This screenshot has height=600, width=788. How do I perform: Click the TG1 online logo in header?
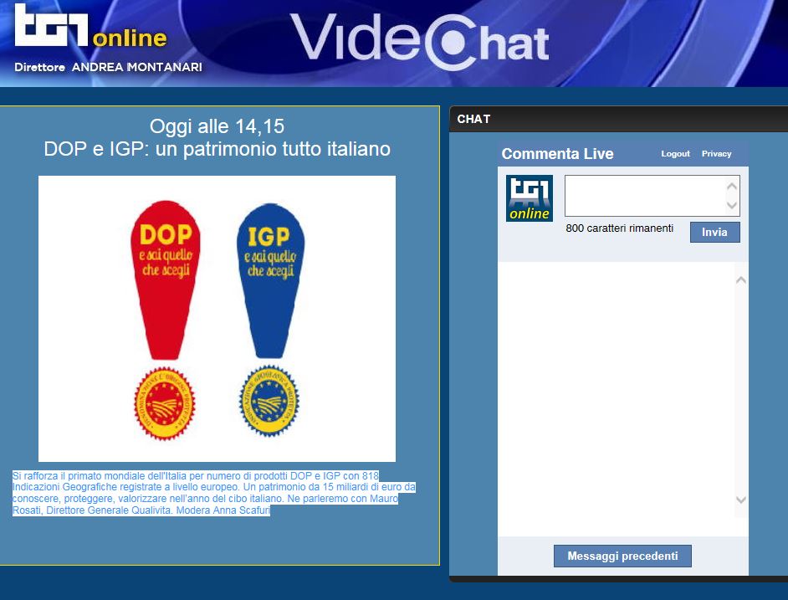coord(90,25)
